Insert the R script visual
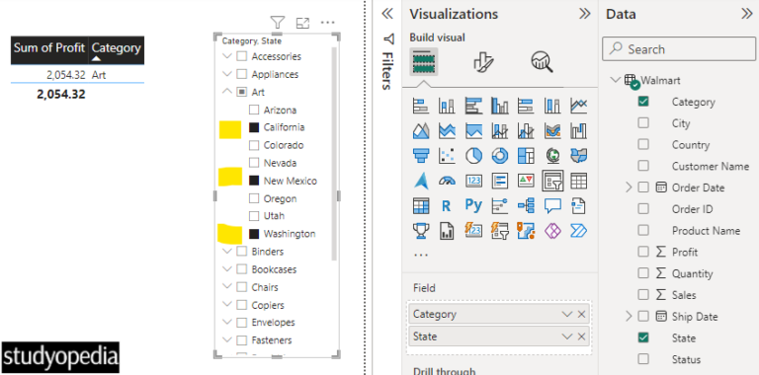This screenshot has width=759, height=375. pos(447,206)
